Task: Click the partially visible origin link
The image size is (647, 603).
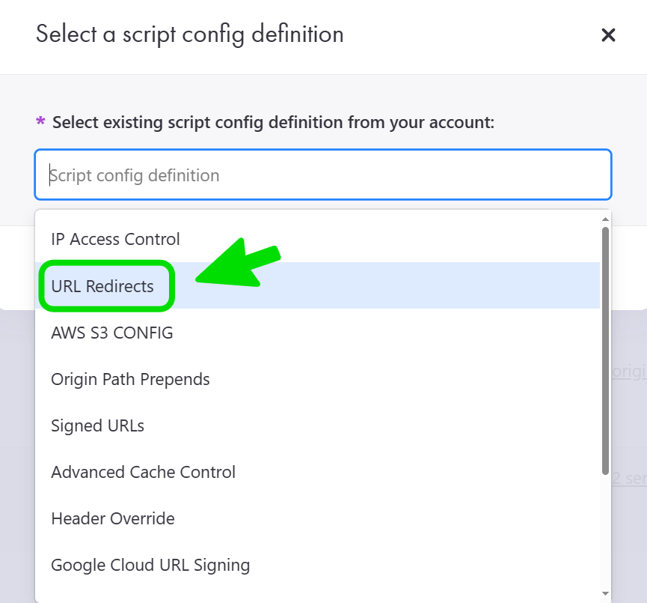Action: [x=631, y=372]
